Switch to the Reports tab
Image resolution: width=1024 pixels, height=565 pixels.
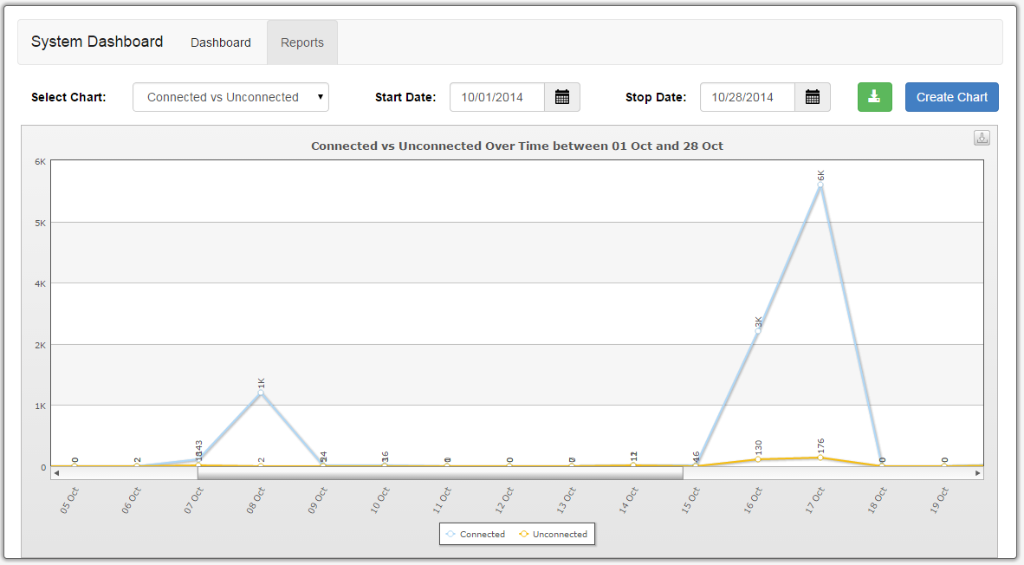pos(302,42)
